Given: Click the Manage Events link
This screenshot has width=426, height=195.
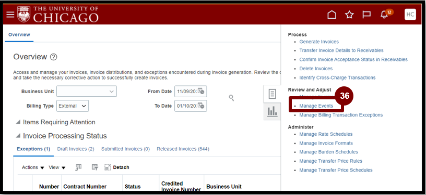Looking at the screenshot, I should pos(316,106).
